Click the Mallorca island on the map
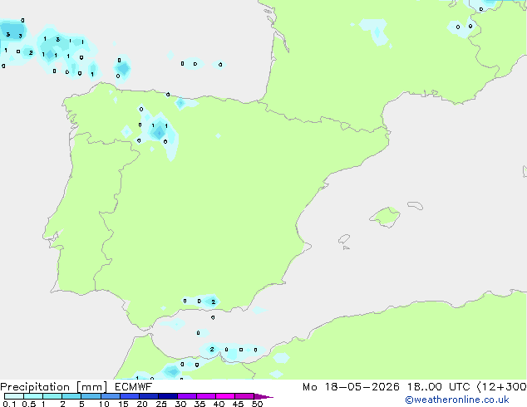The width and height of the screenshot is (527, 407). [385, 217]
